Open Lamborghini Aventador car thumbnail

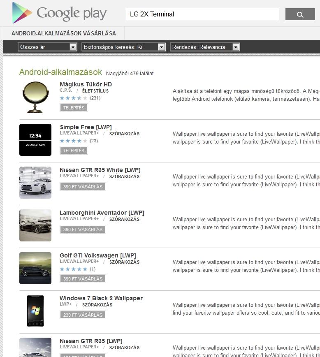[x=35, y=225]
